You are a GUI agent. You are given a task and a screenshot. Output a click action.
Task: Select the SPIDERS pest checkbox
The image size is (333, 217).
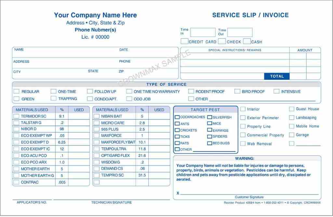coord(210,137)
